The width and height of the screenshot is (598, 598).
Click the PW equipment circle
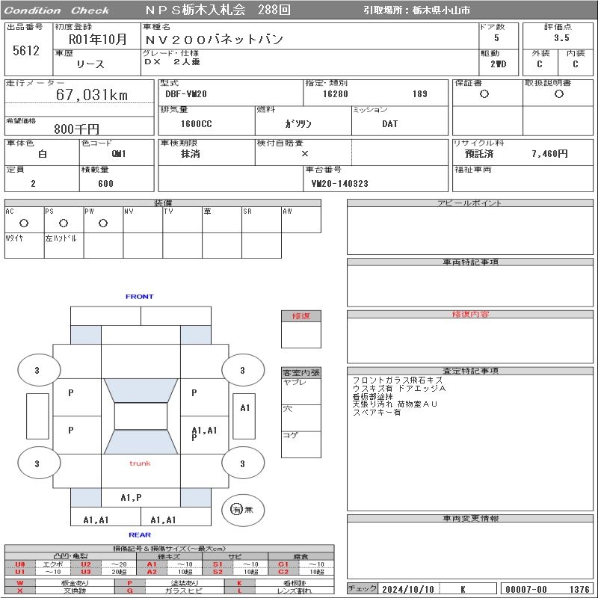pyautogui.click(x=103, y=223)
